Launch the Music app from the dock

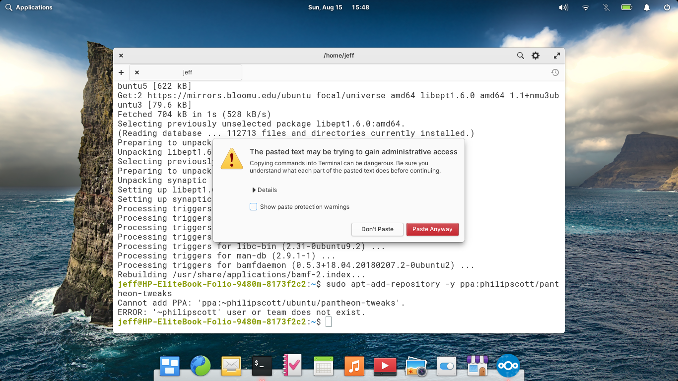pos(354,366)
